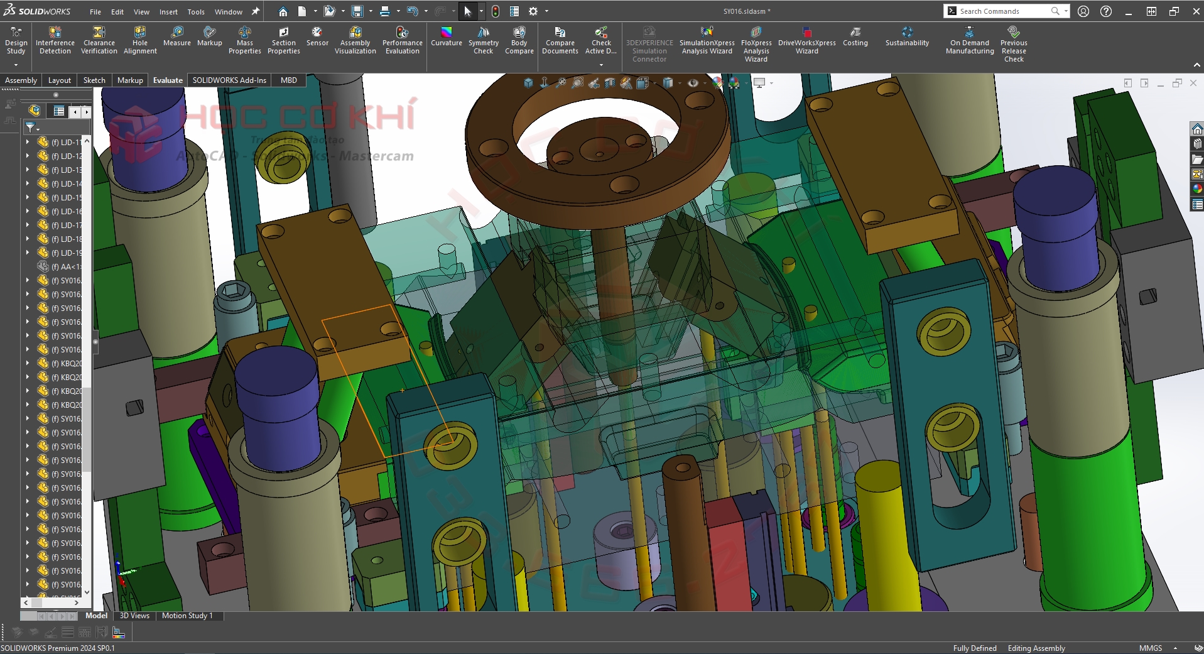This screenshot has height=654, width=1204.
Task: Start the FloXpress Analysis Wizard
Action: click(756, 44)
